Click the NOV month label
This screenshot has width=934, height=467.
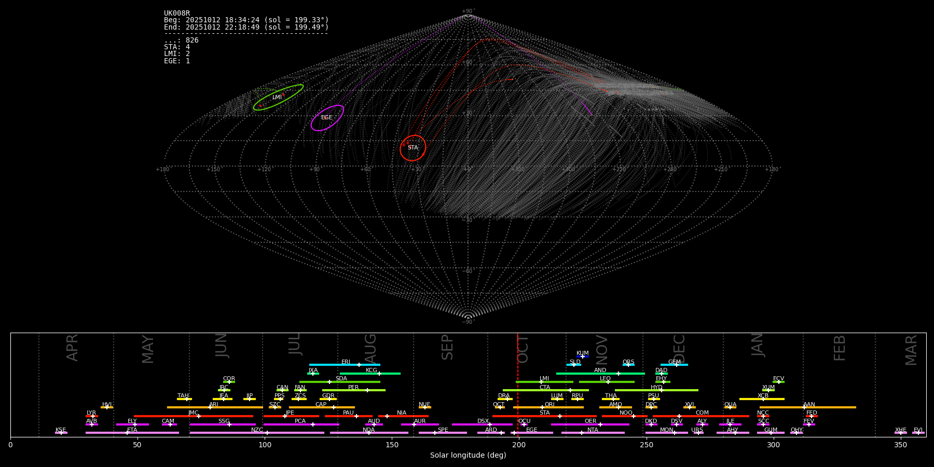coord(602,349)
